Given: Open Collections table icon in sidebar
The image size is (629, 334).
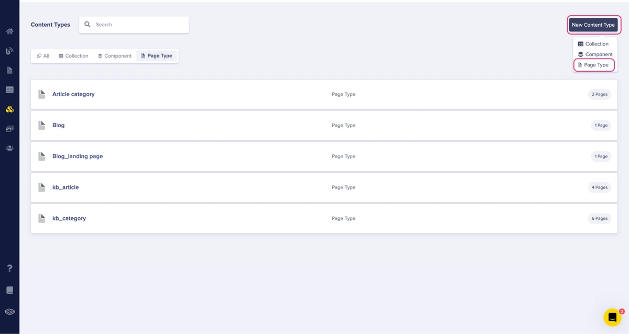Looking at the screenshot, I should click(9, 90).
